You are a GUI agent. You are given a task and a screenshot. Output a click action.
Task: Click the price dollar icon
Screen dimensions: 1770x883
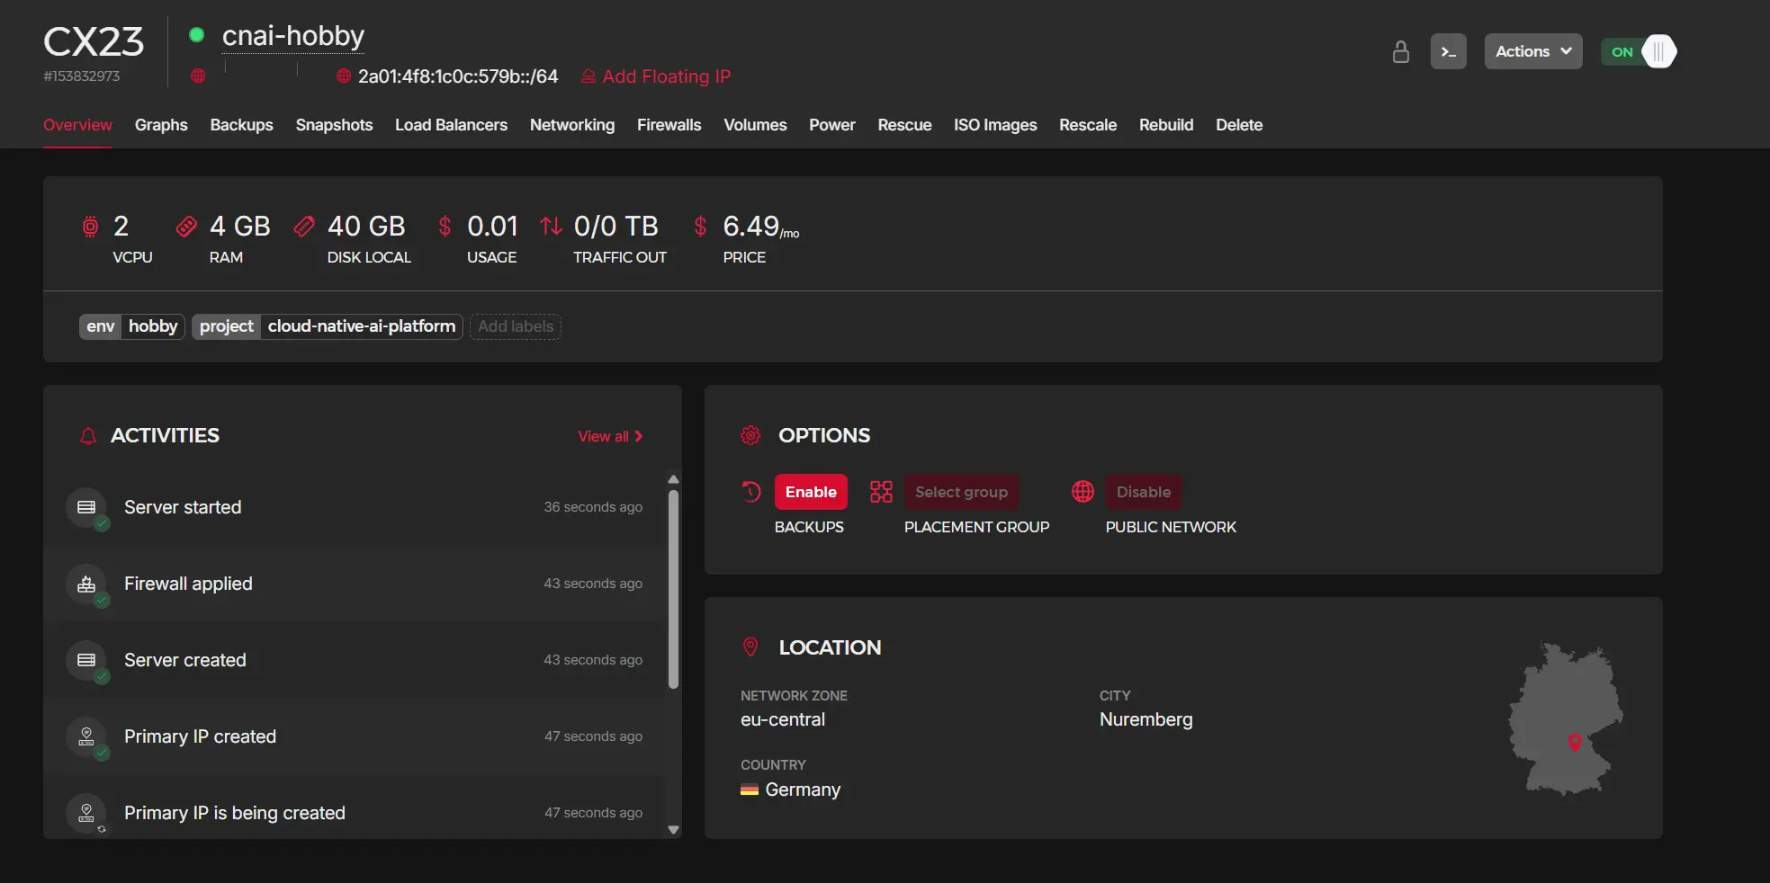tap(700, 226)
